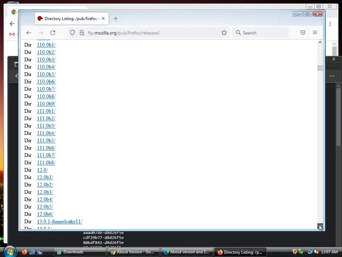Screen dimensions: 342x257
Task: Open the 110.0b2/ directory link
Action: click(46, 52)
